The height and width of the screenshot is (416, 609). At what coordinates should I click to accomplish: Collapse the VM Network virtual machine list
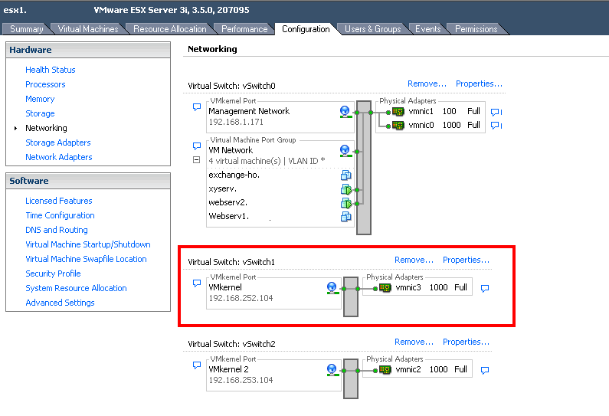pos(197,160)
